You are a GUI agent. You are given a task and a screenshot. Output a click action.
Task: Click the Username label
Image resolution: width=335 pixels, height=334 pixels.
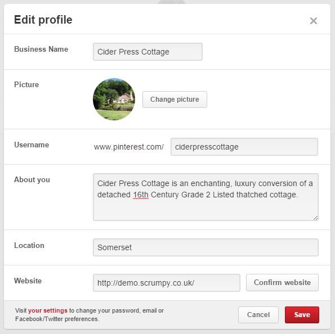(x=32, y=145)
